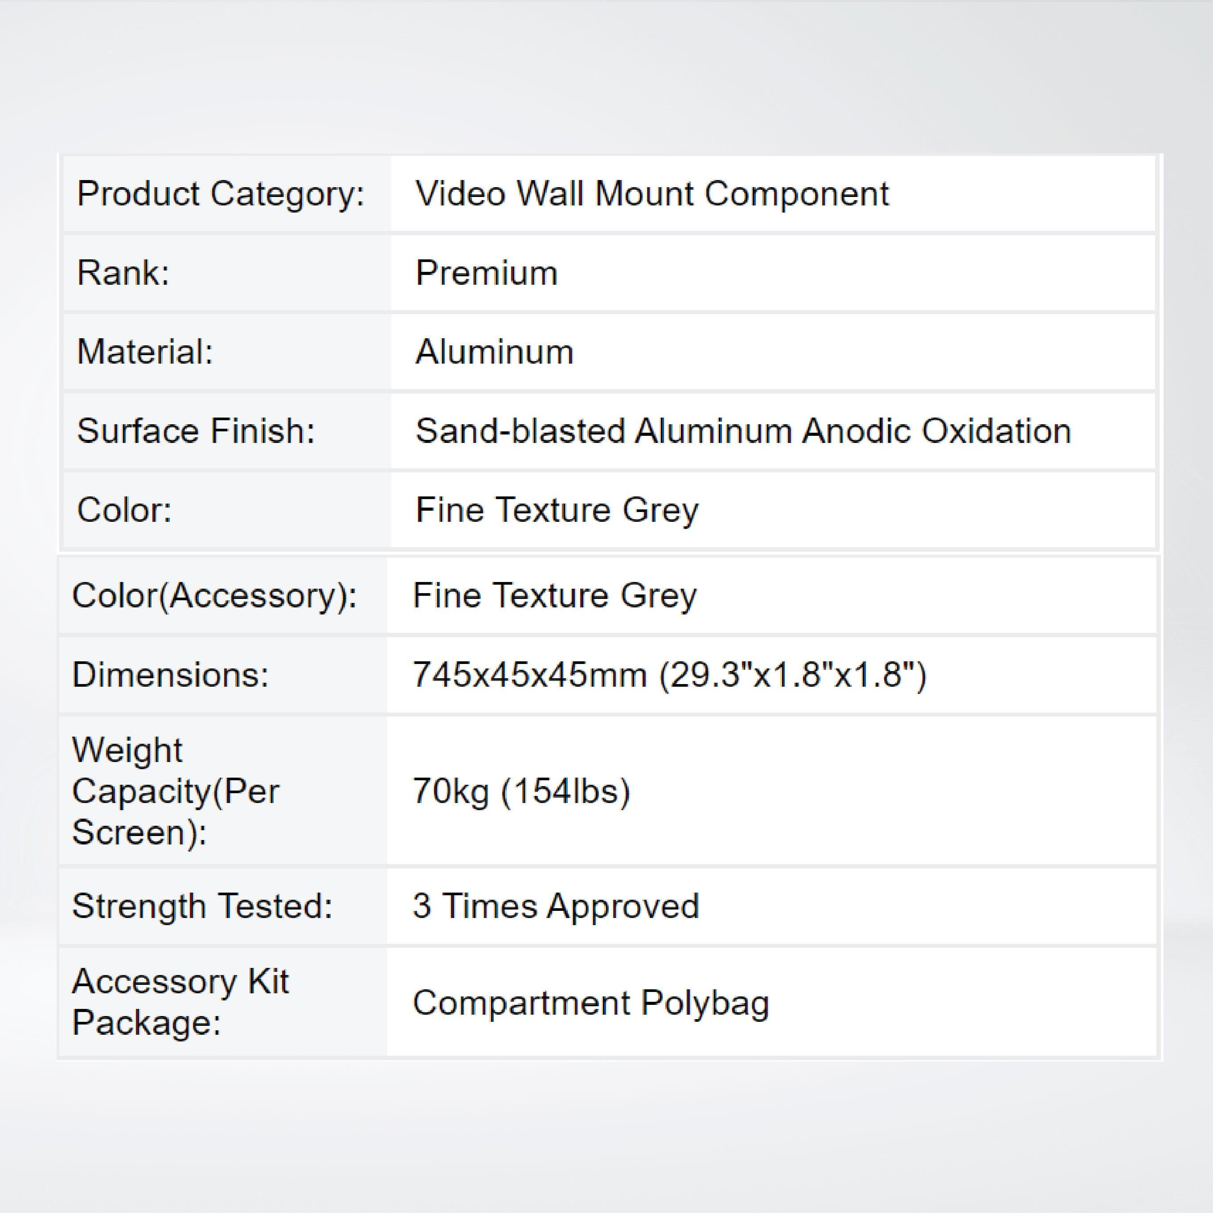Click the "Strength Tested:" label
The height and width of the screenshot is (1213, 1213).
[x=202, y=906]
